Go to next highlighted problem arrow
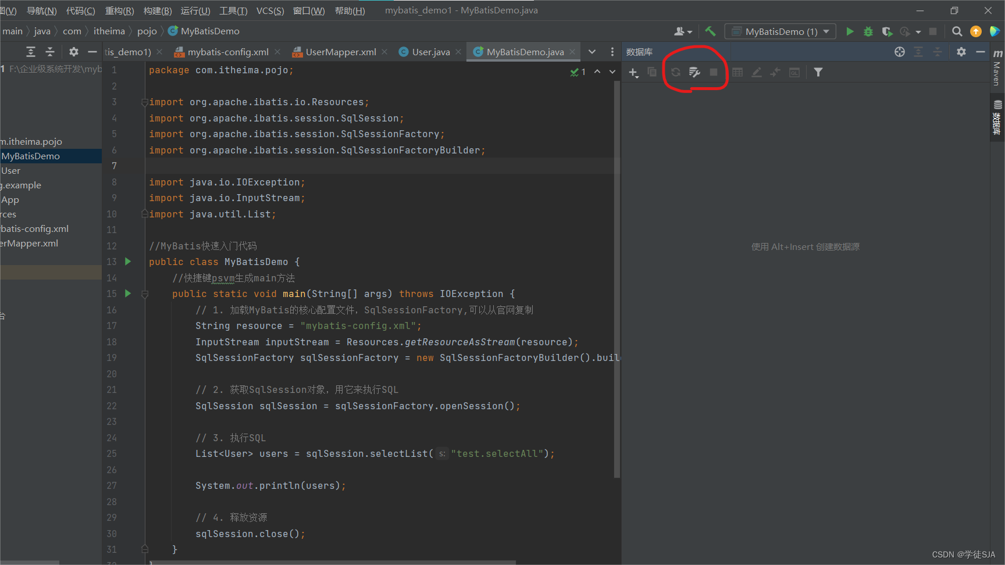Image resolution: width=1005 pixels, height=565 pixels. click(x=612, y=71)
